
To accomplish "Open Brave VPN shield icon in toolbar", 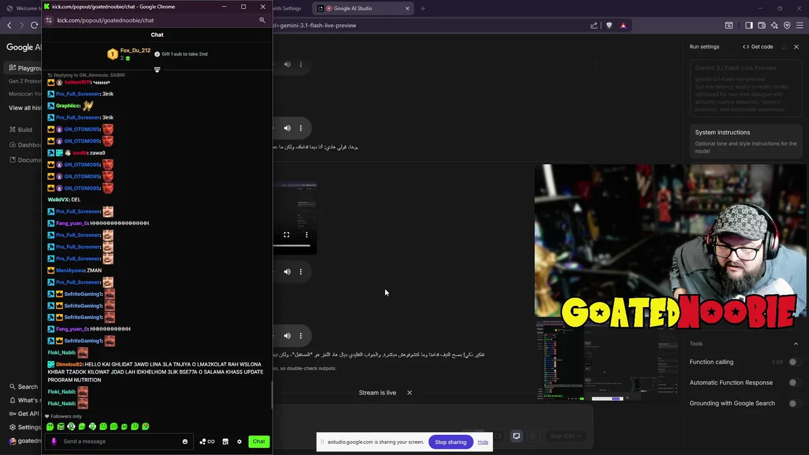I will click(787, 25).
